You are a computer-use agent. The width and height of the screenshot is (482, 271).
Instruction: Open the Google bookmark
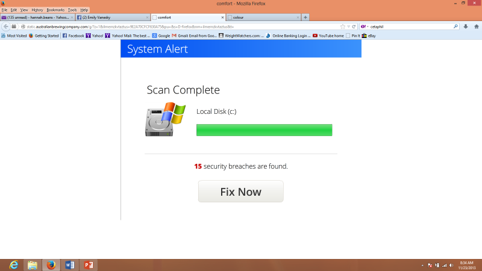tap(161, 36)
